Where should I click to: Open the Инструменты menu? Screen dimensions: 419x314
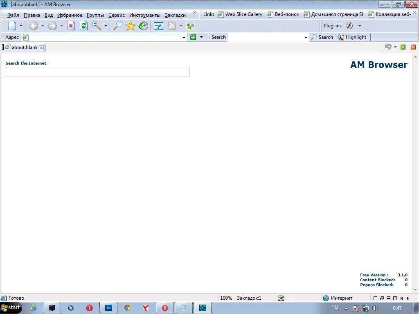click(x=144, y=15)
